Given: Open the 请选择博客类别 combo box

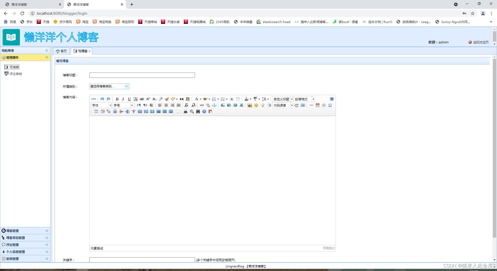Looking at the screenshot, I should (x=109, y=86).
